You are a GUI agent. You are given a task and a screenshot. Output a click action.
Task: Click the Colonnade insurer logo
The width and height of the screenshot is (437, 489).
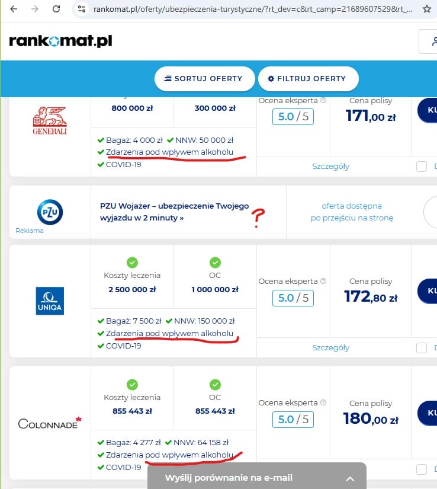coord(50,423)
